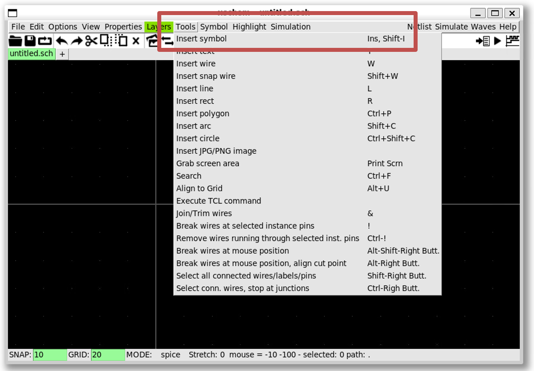
Task: Open the waveform viewer icon
Action: click(x=512, y=41)
